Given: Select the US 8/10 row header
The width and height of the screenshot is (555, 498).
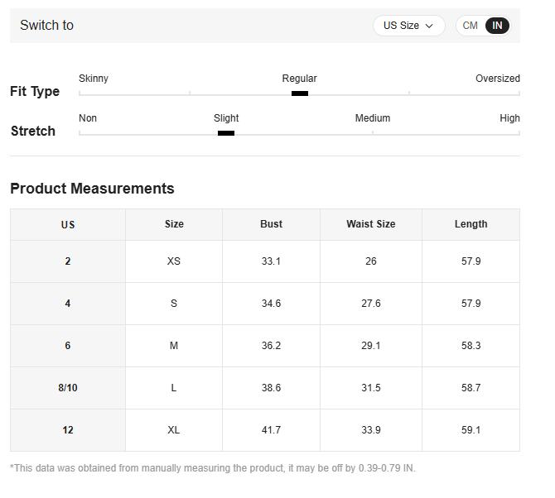Looking at the screenshot, I should click(68, 388).
